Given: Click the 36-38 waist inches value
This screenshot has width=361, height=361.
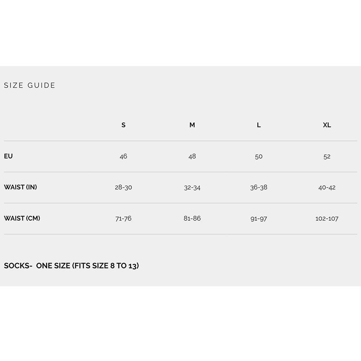Looking at the screenshot, I should tap(259, 188).
